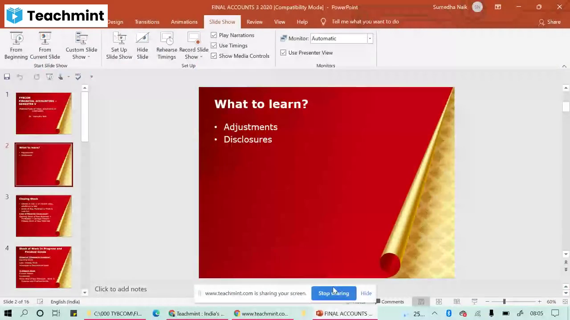The height and width of the screenshot is (320, 570).
Task: Open Windows Start menu
Action: [8, 313]
